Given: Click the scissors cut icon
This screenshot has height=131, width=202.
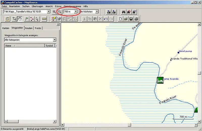Looking at the screenshot, I should (84, 19).
